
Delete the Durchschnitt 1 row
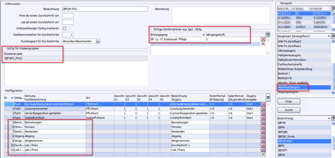click(263, 145)
